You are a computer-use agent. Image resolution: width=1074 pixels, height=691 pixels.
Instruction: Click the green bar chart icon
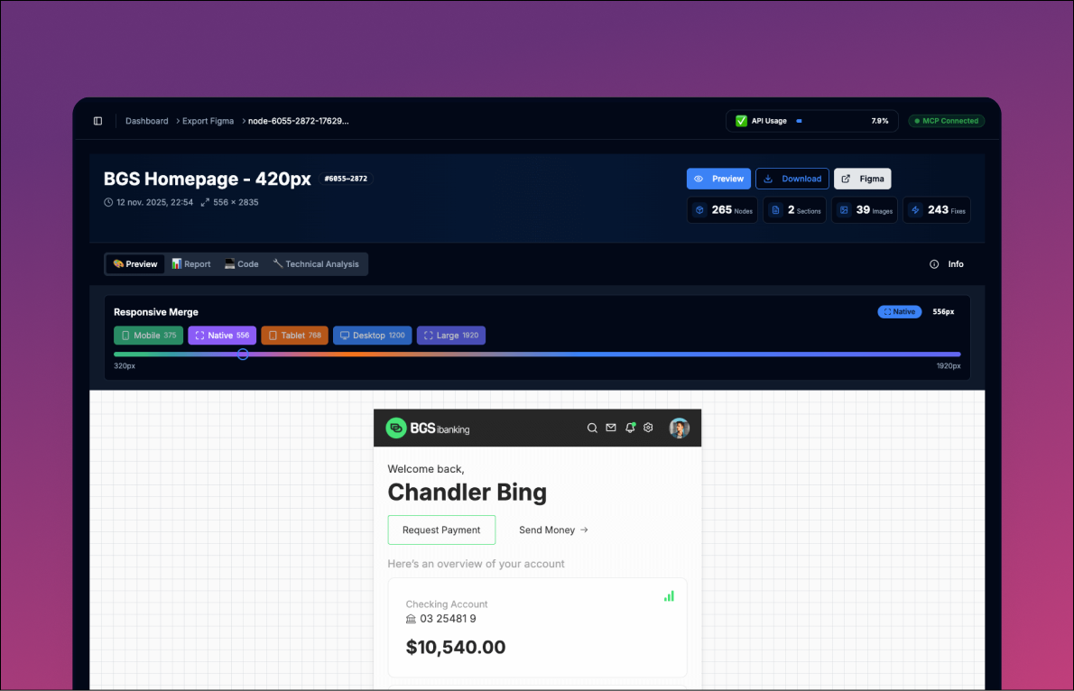669,596
